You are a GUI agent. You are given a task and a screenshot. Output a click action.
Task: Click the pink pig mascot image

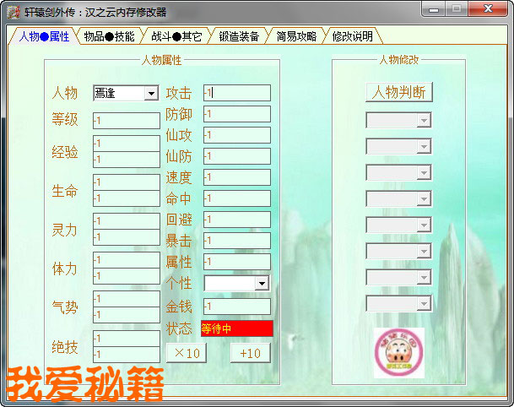(398, 352)
